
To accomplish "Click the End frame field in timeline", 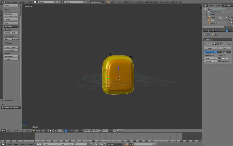I will pos(67,144).
